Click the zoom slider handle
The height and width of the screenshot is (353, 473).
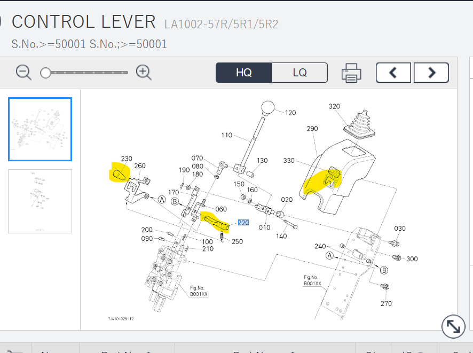46,73
